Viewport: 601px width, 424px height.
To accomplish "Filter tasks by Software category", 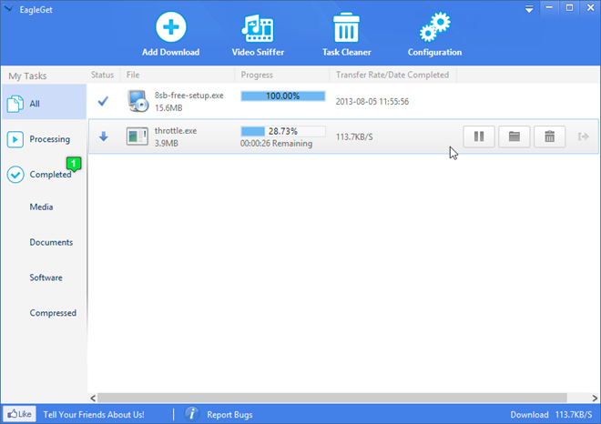I will click(x=46, y=278).
